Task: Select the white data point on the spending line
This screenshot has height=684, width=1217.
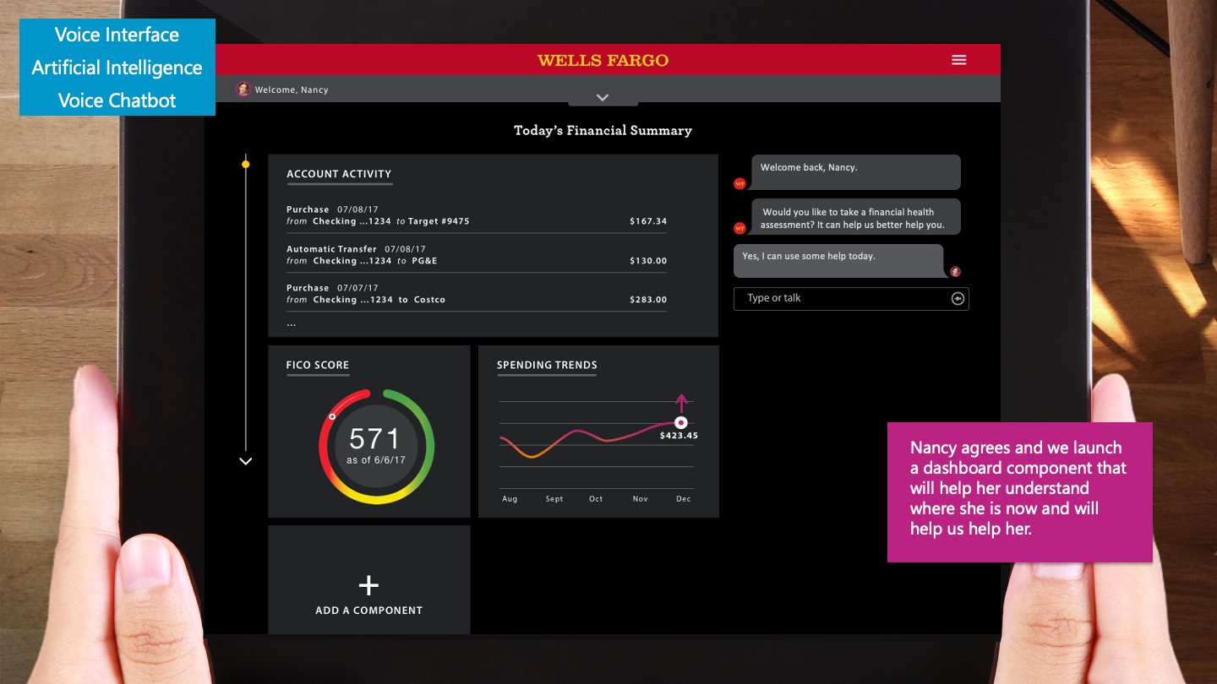Action: coord(681,422)
